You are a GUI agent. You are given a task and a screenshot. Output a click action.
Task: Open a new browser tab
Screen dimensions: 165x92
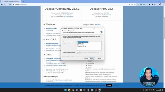pyautogui.click(x=23, y=2)
